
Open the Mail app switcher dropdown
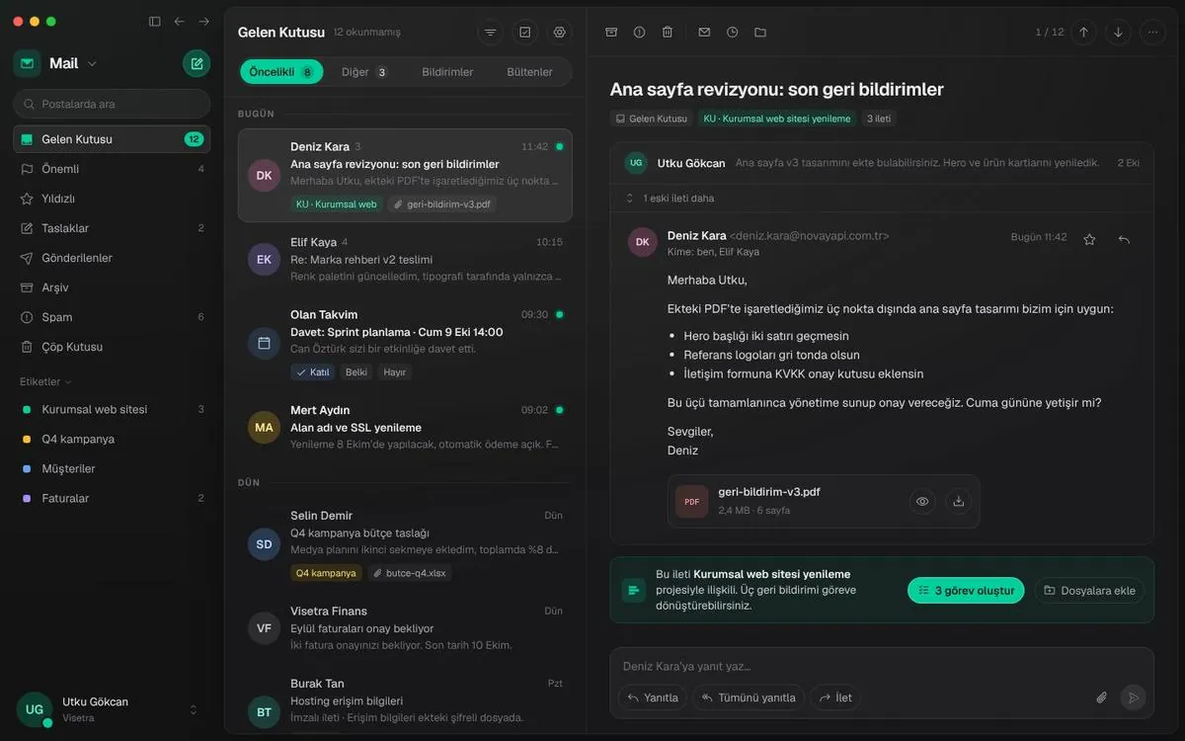coord(92,64)
